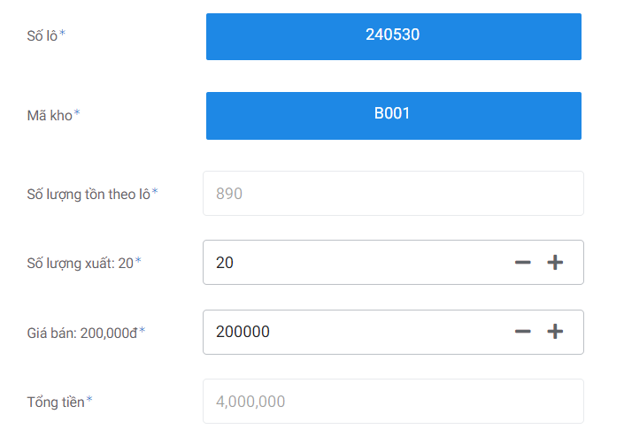Click the Tổng tiền field showing 4,000,000
Screen dimensions: 624x437
click(x=393, y=402)
